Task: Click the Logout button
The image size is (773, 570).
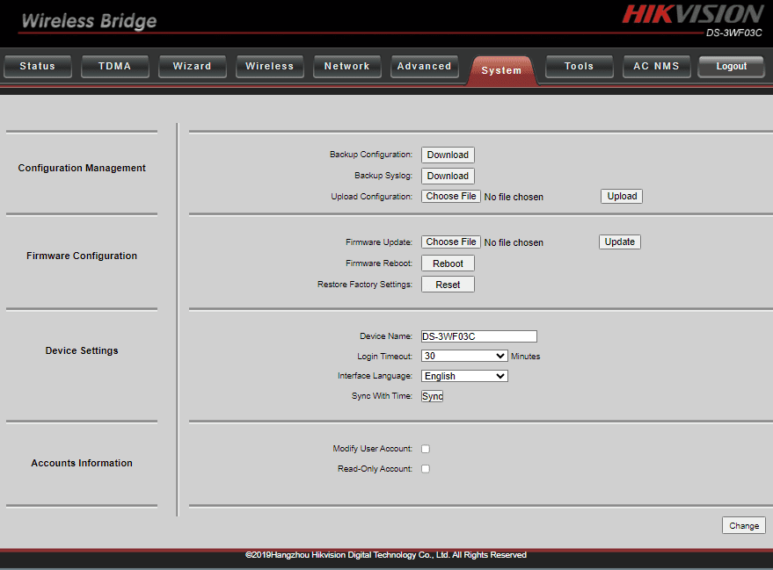Action: [731, 67]
